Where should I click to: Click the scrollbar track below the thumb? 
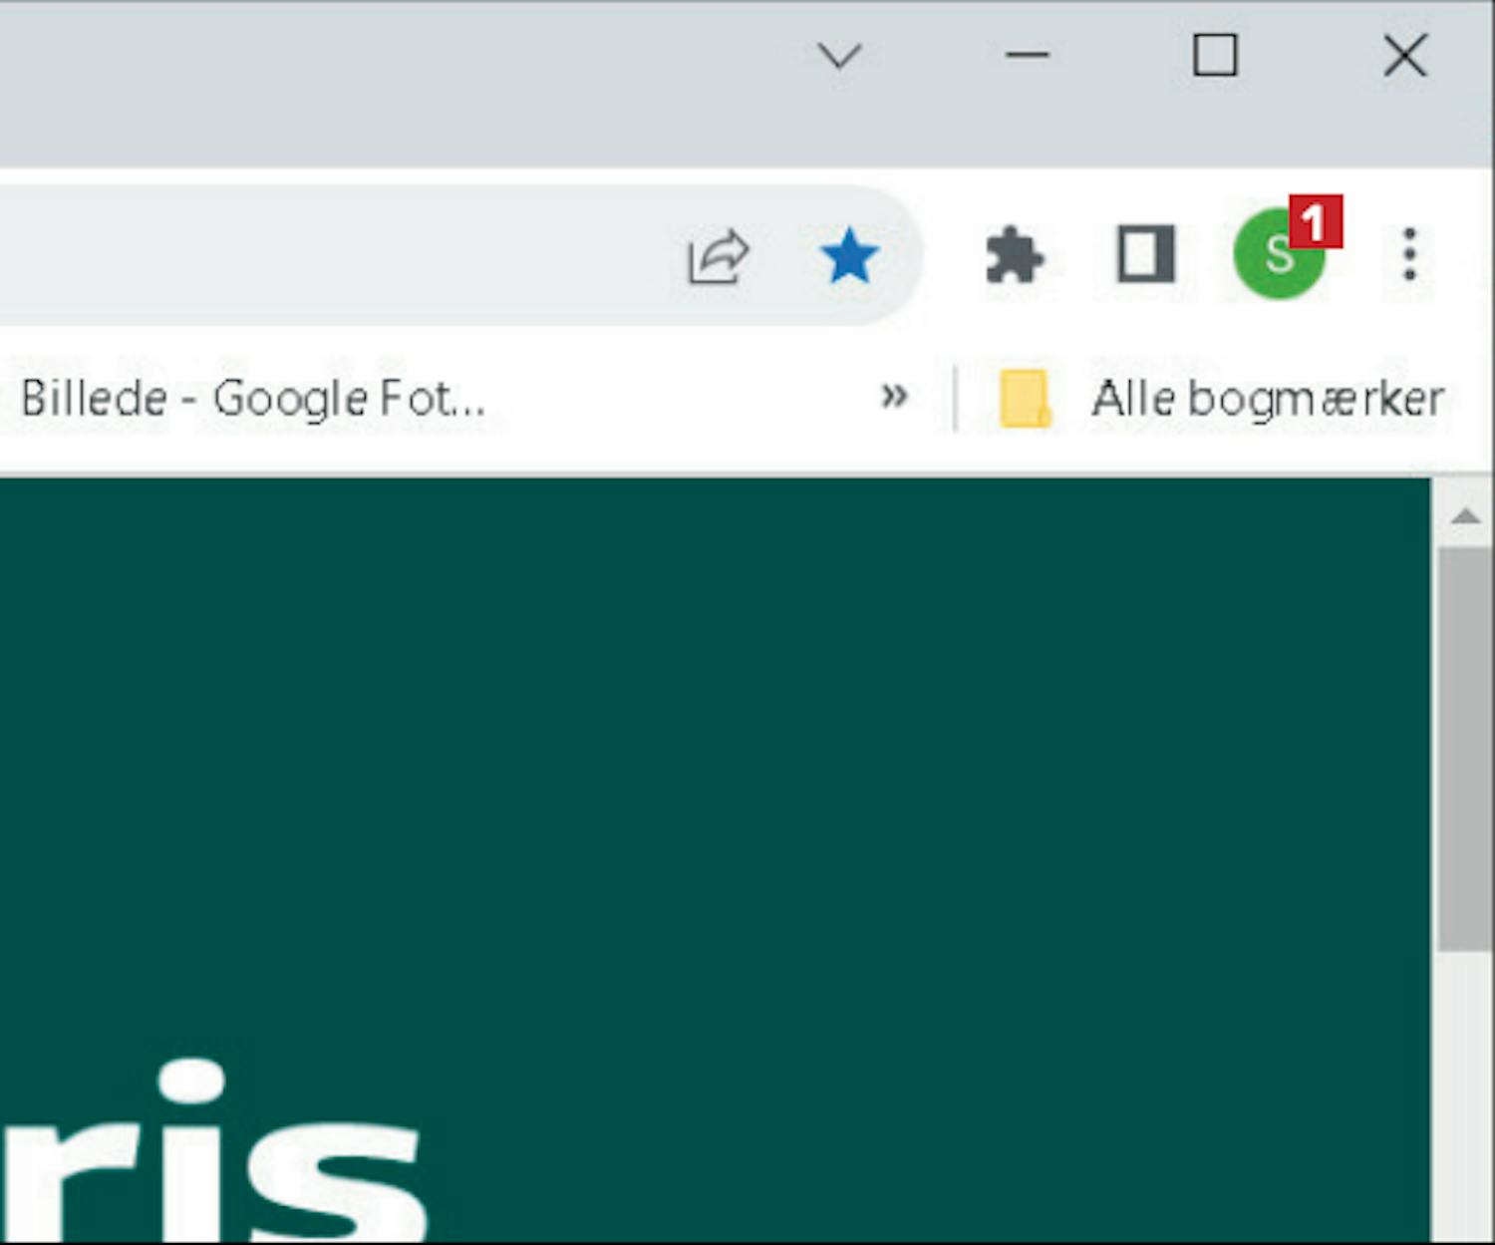click(x=1465, y=1096)
